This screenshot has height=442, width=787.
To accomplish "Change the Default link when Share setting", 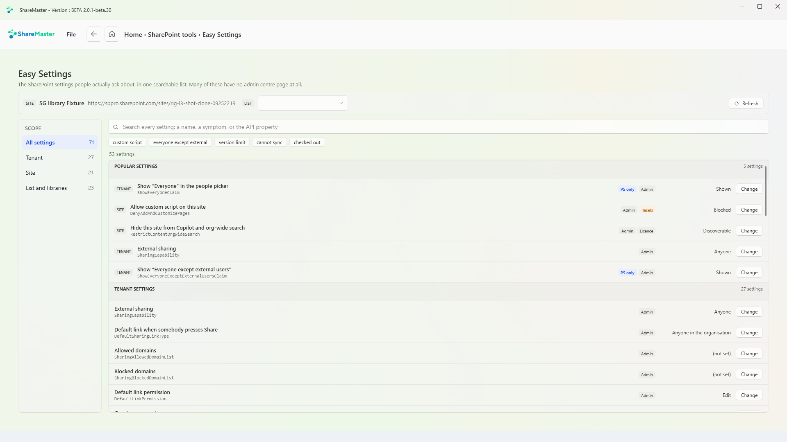I will [749, 333].
